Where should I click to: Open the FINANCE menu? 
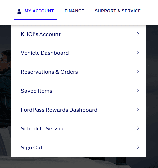pyautogui.click(x=74, y=11)
